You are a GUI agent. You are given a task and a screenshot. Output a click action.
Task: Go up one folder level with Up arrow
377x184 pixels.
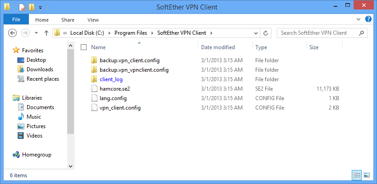pos(46,33)
